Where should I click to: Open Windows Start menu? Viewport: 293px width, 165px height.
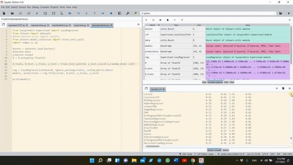tap(92, 160)
